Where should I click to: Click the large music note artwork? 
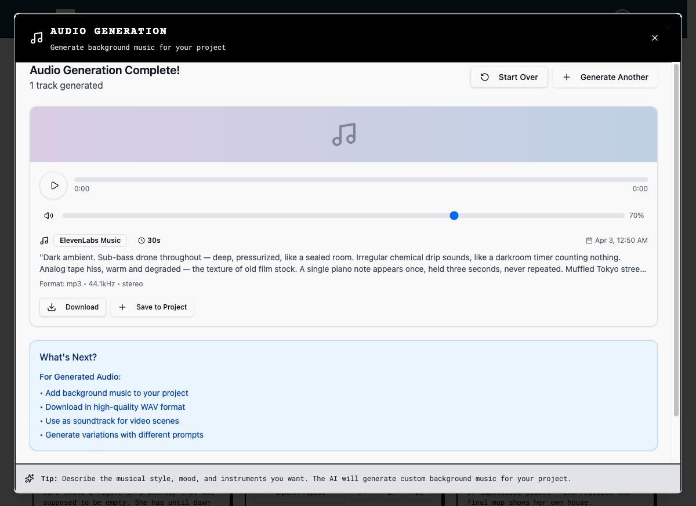[x=344, y=134]
